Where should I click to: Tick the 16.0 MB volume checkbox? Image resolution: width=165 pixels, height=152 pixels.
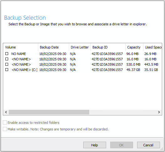tap(7, 59)
